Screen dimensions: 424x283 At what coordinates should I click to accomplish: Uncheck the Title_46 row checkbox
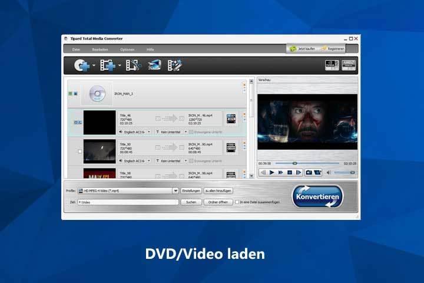pyautogui.click(x=80, y=123)
